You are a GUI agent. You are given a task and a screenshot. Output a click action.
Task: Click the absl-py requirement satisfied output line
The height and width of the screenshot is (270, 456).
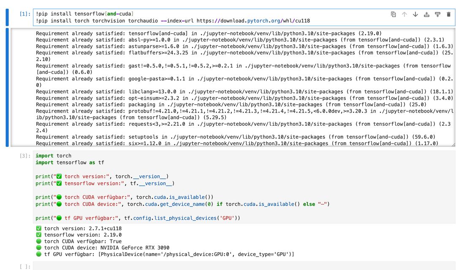coord(240,40)
